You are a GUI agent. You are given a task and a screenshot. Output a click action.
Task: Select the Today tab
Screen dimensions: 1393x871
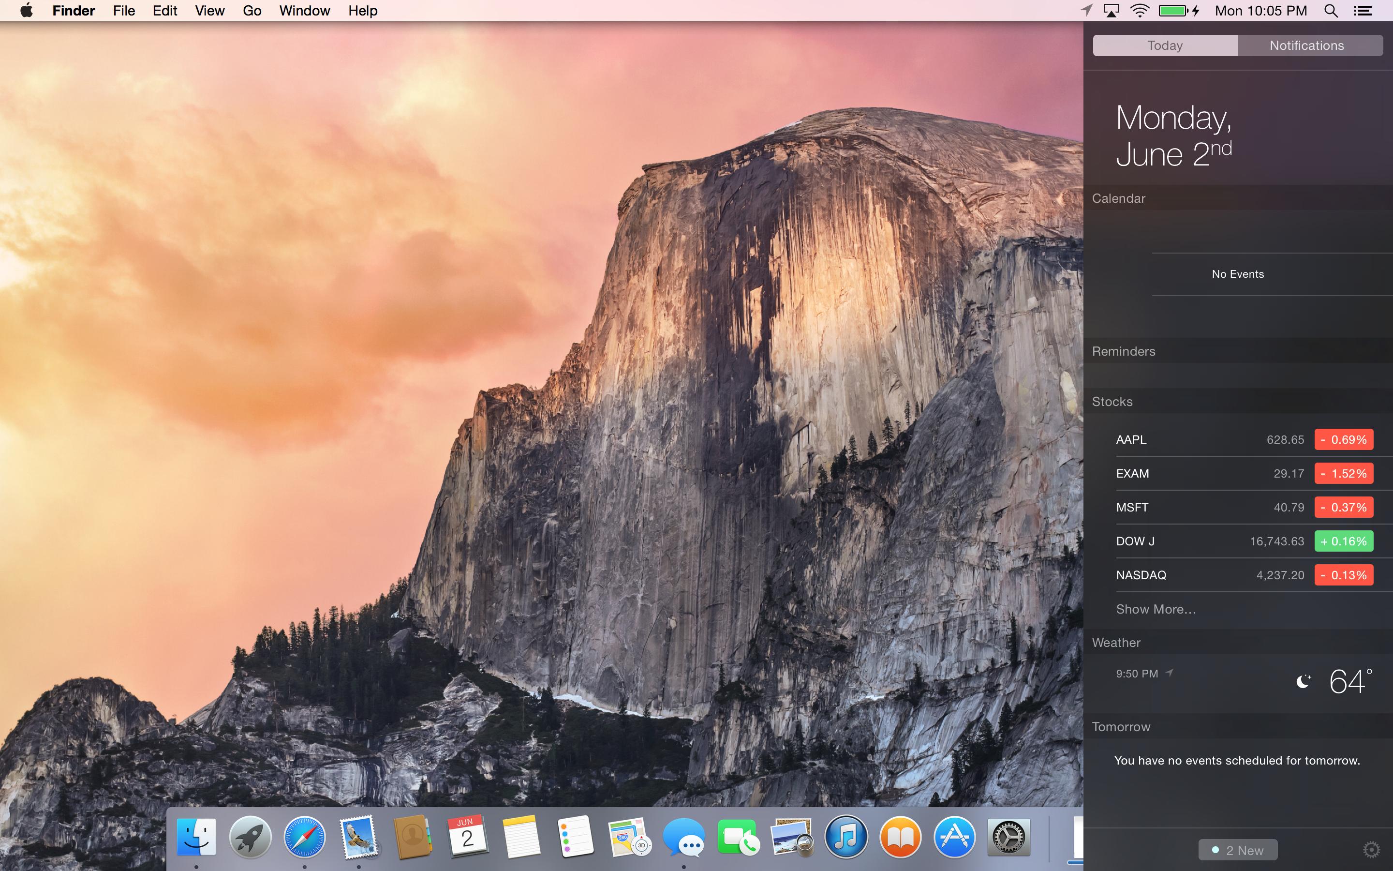pyautogui.click(x=1165, y=45)
